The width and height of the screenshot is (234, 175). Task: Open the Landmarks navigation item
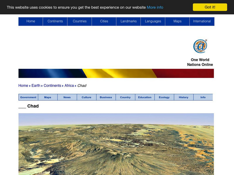point(128,21)
